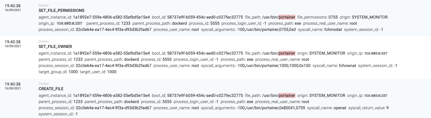Open the CREATE_FILE event title
Image resolution: width=431 pixels, height=118 pixels.
(51, 89)
